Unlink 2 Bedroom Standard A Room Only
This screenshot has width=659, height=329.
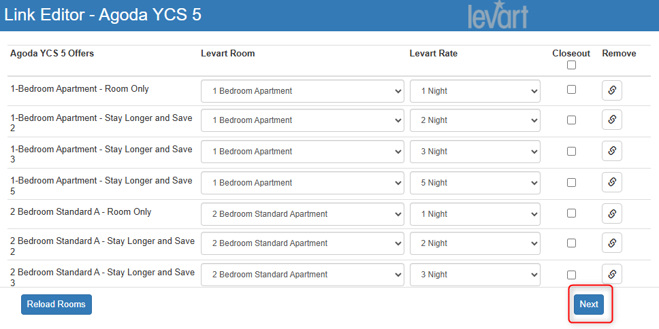point(611,213)
